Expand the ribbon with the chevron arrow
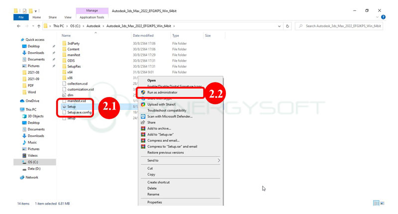The image size is (398, 214). click(378, 16)
